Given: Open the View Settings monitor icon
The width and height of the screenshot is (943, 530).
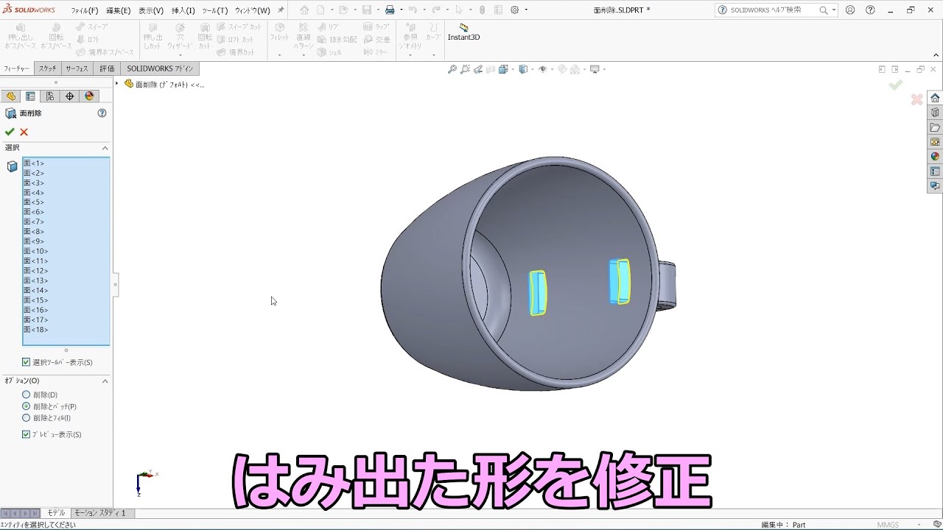Looking at the screenshot, I should (x=595, y=69).
